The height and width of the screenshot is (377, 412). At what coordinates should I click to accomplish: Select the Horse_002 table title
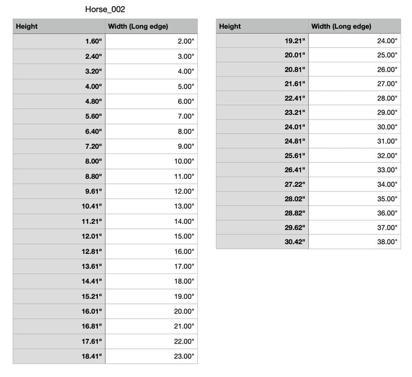click(105, 9)
